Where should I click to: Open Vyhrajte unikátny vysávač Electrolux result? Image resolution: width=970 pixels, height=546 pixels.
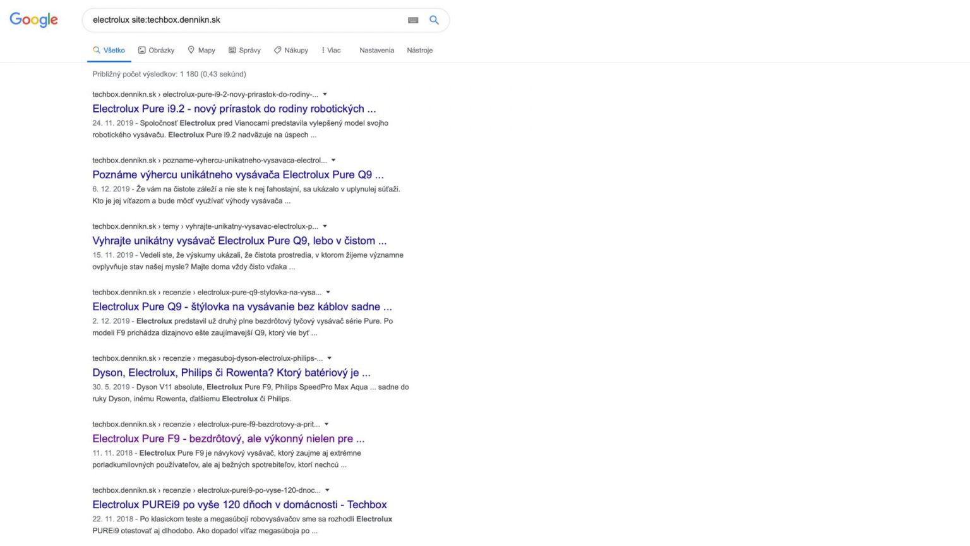tap(239, 241)
